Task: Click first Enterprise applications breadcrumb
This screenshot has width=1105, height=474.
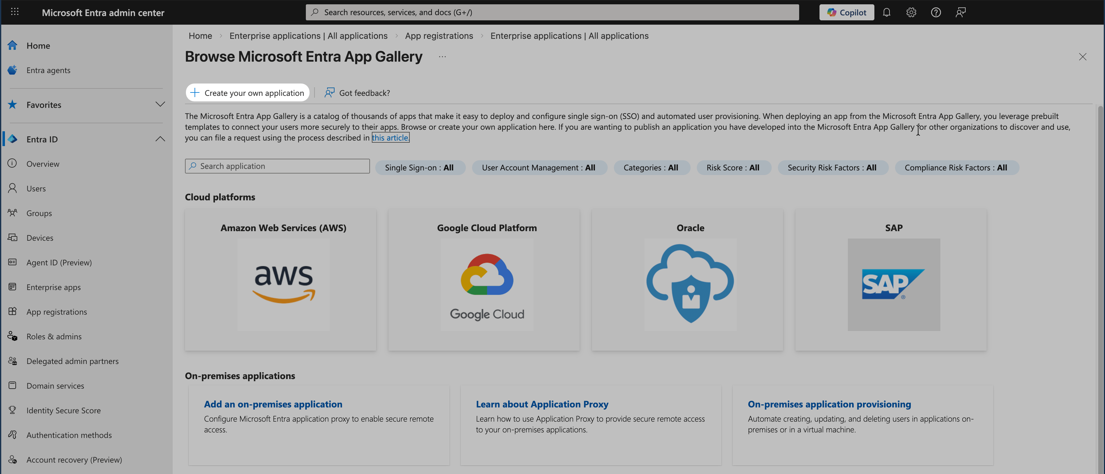Action: 308,36
